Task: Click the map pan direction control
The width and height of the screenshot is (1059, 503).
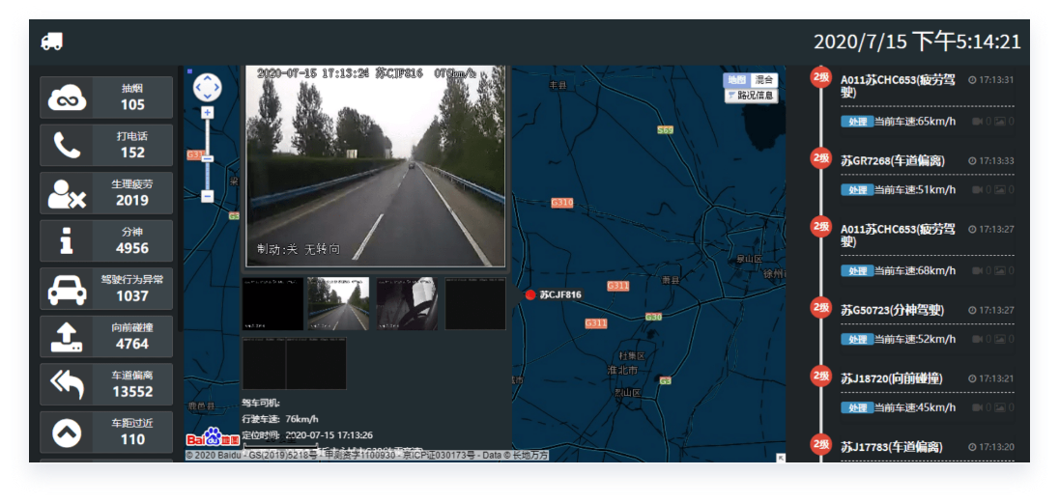Action: point(207,87)
